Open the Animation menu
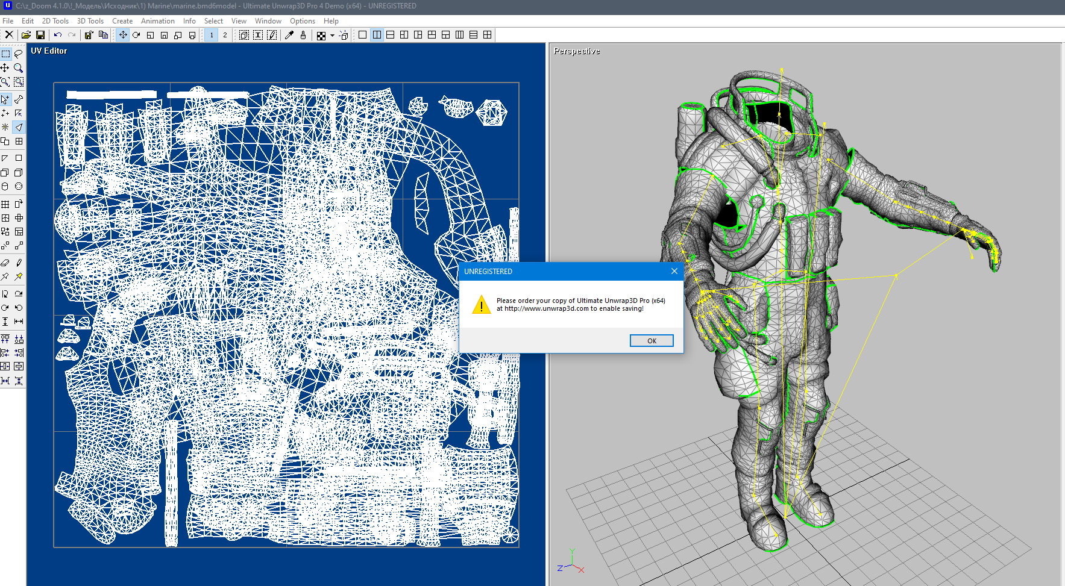 point(157,21)
